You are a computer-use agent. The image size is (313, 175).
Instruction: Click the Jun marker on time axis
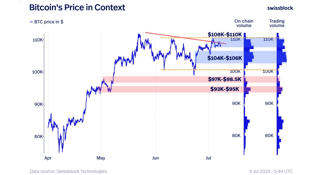point(156,158)
